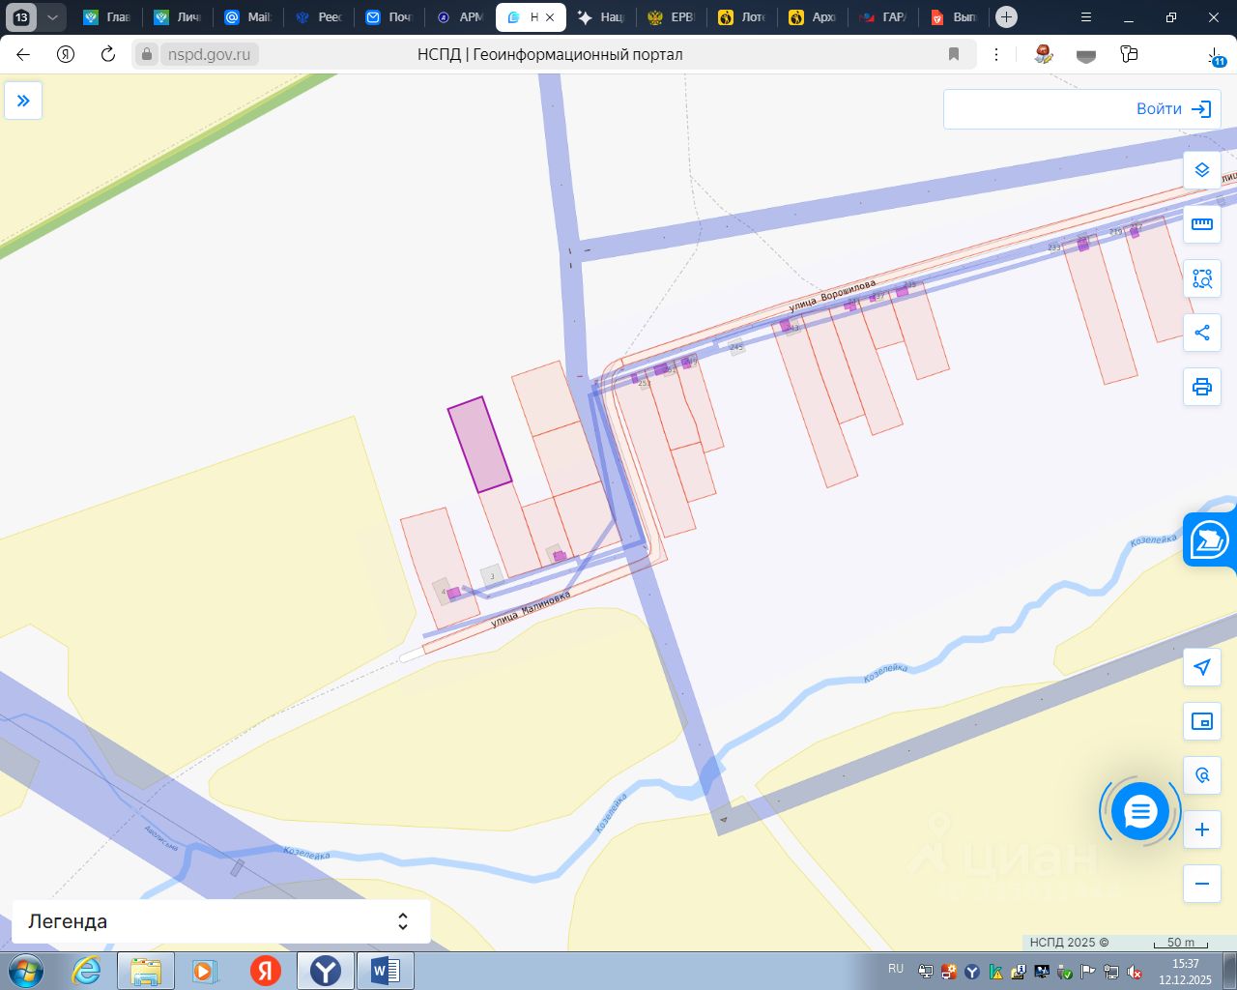Switch to the Mail tab
1237x990 pixels.
247,17
